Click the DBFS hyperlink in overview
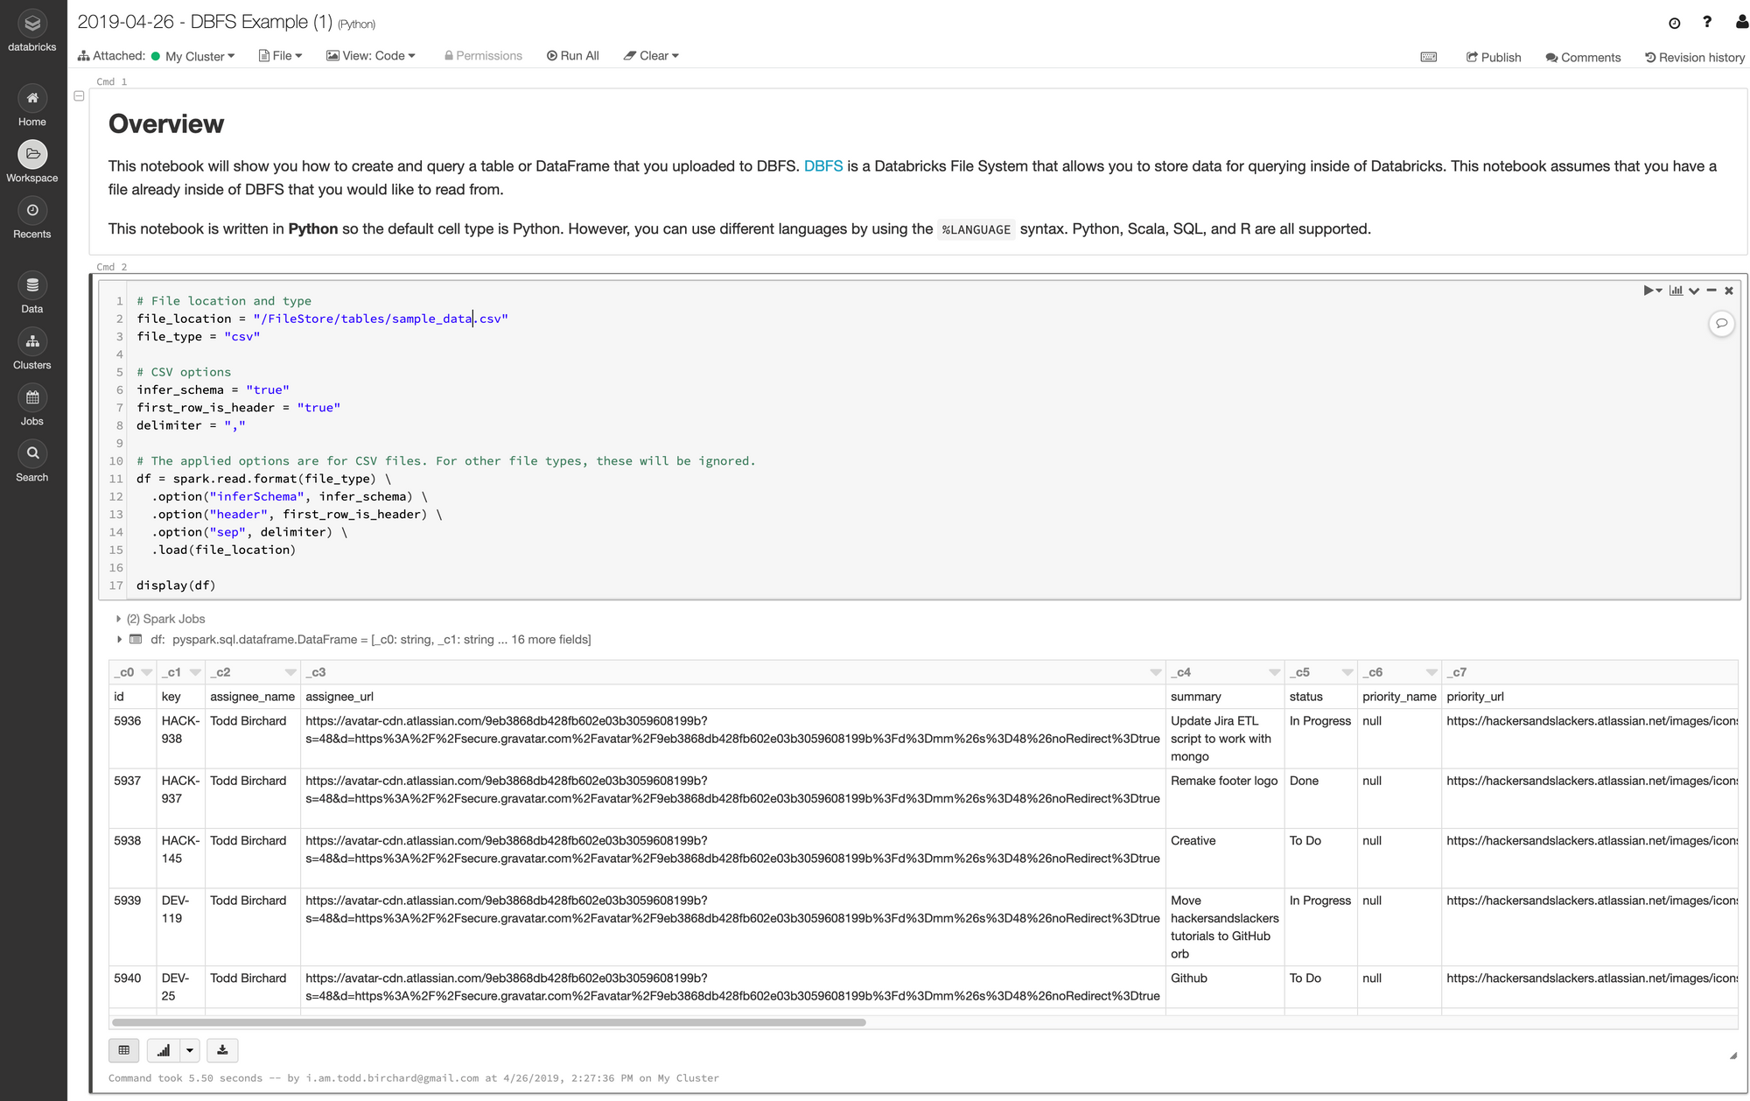Image resolution: width=1750 pixels, height=1101 pixels. [823, 166]
